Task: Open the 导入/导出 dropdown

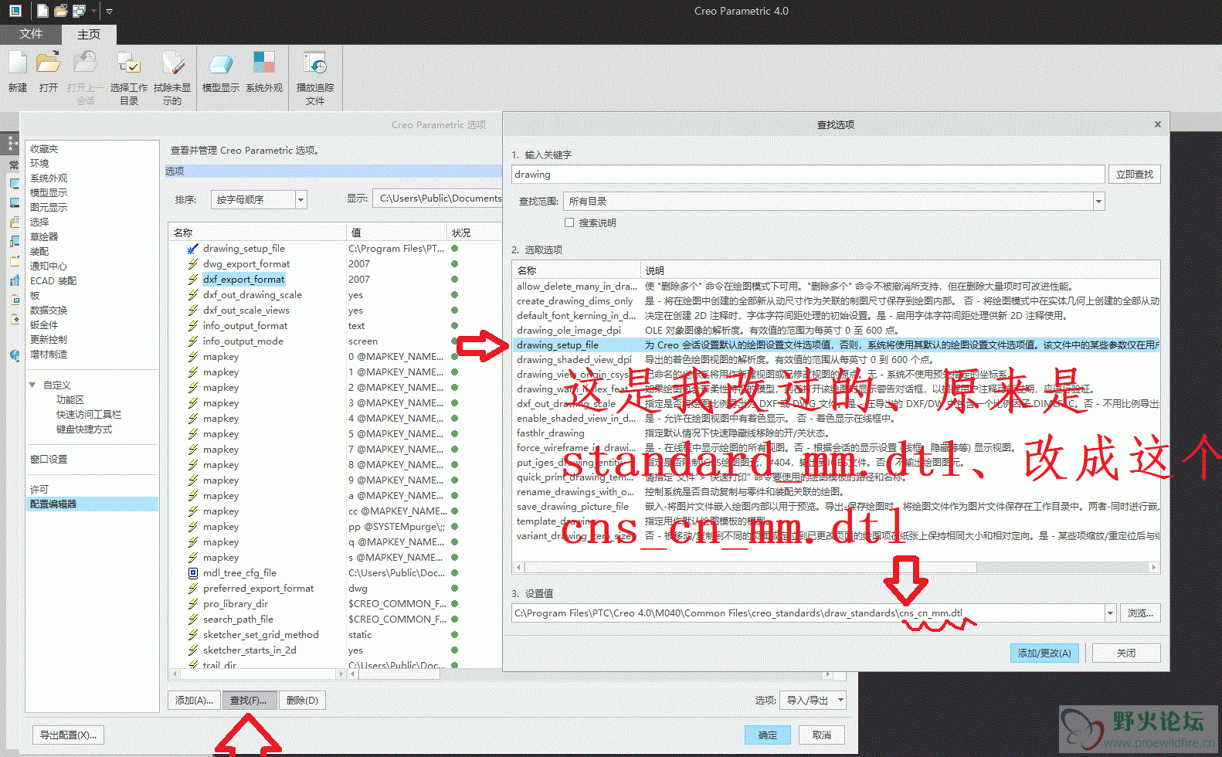Action: (x=813, y=701)
